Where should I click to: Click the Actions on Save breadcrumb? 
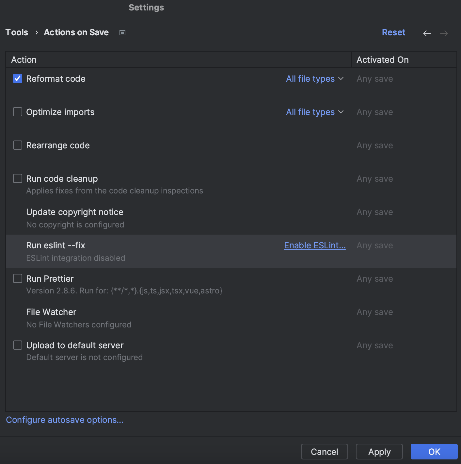pos(76,32)
